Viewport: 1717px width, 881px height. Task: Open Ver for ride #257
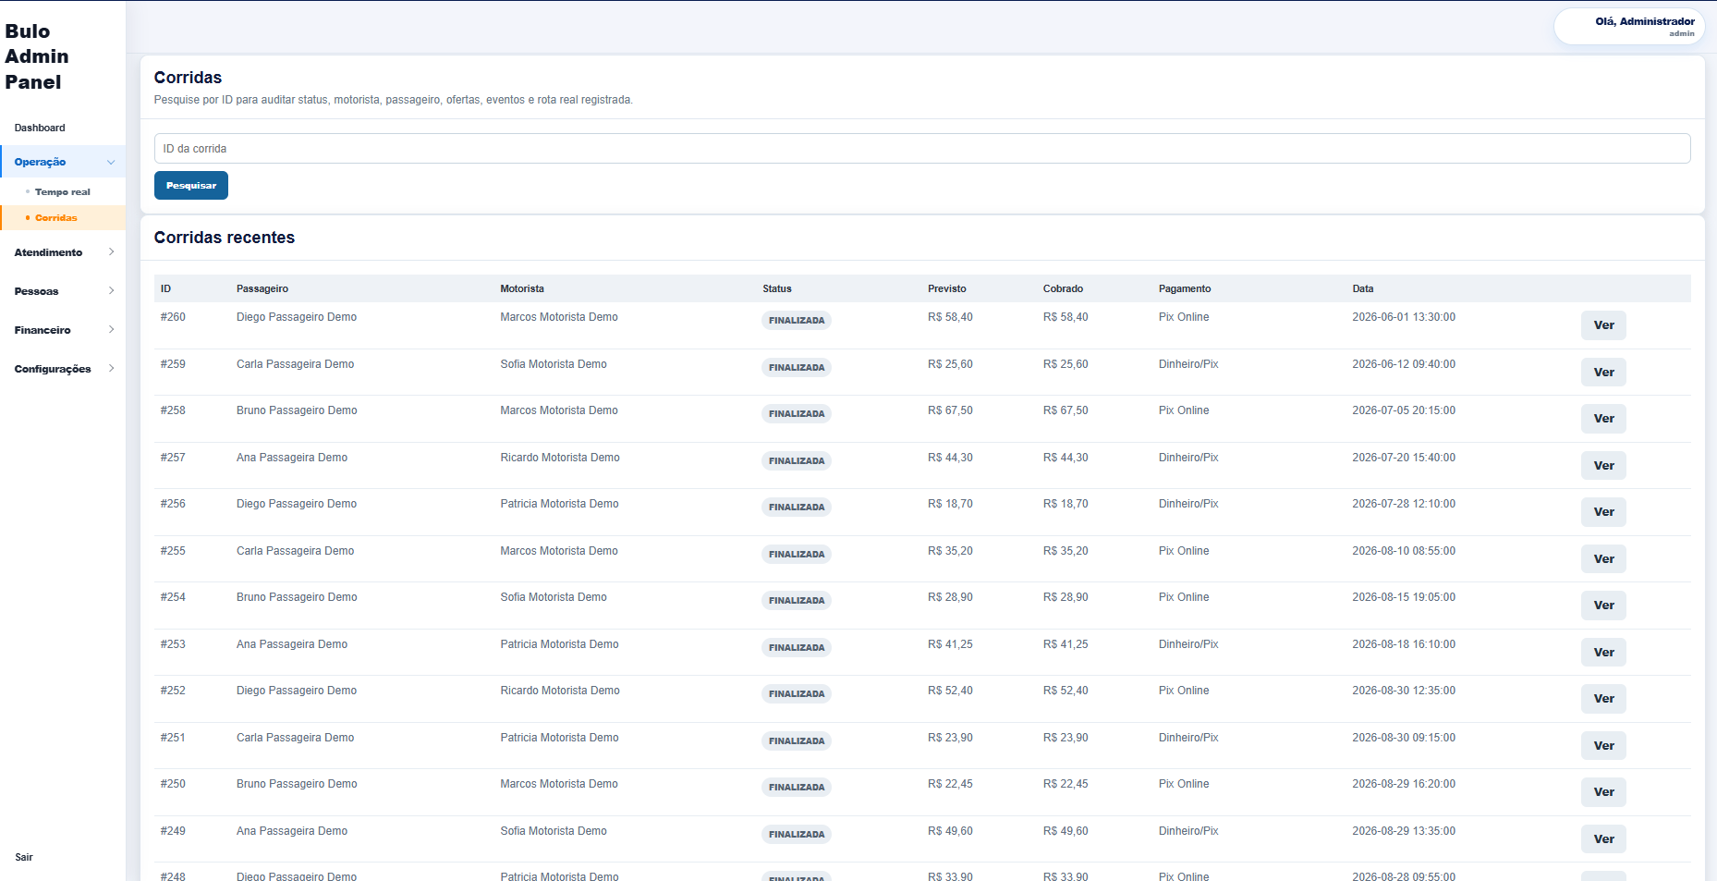point(1603,466)
